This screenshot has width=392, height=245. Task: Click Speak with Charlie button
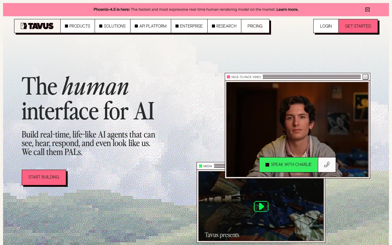pyautogui.click(x=288, y=164)
